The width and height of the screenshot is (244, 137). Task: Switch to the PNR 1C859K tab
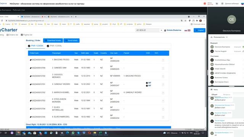[35, 46]
